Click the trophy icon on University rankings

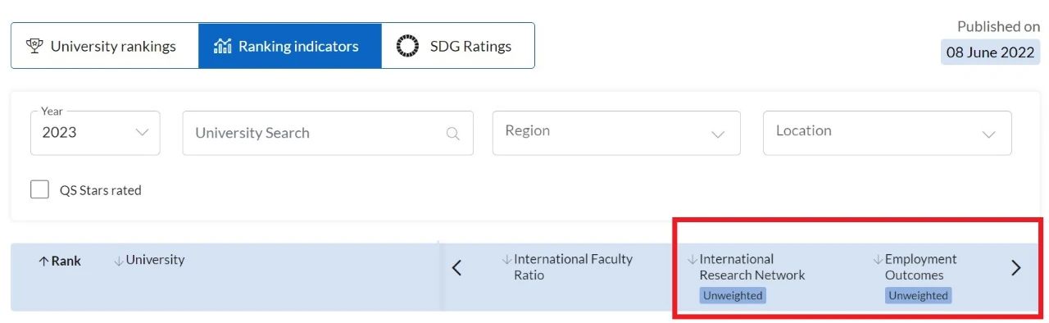[34, 46]
